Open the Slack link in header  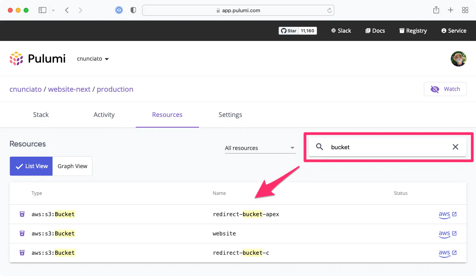(x=341, y=31)
